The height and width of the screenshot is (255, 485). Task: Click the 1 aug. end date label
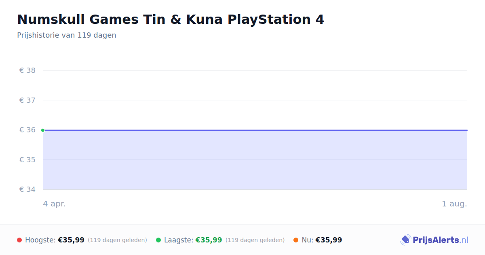(x=454, y=204)
